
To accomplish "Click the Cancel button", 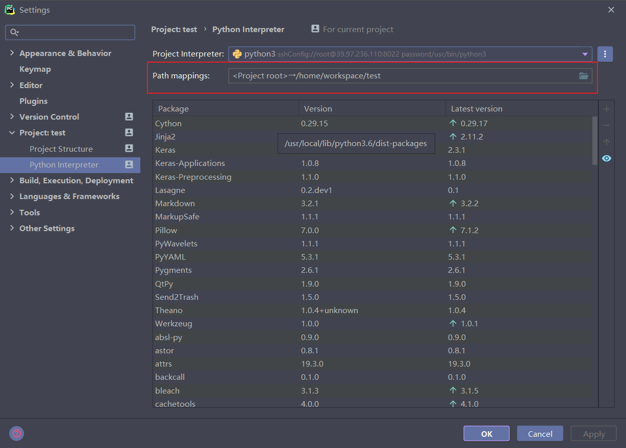I will click(x=540, y=434).
